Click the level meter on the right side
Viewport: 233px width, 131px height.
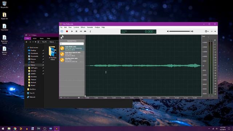(x=210, y=67)
